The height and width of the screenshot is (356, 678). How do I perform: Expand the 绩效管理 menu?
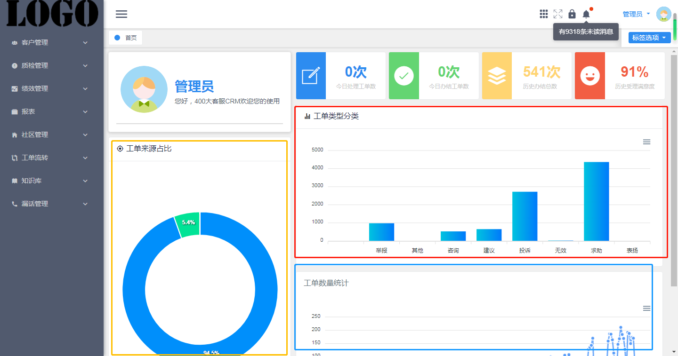52,88
